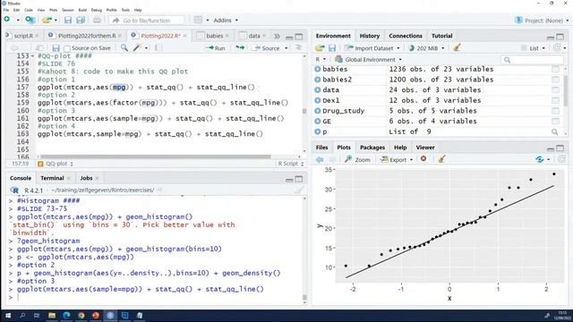The height and width of the screenshot is (322, 573).
Task: Tick the checkbox for babies2 row
Action: pos(555,80)
